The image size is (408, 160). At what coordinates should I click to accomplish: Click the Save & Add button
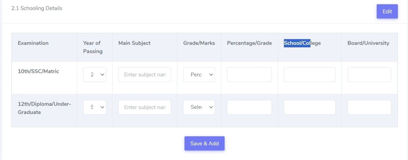pos(204,143)
